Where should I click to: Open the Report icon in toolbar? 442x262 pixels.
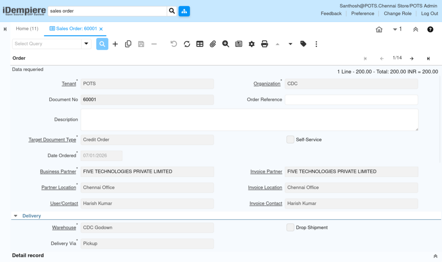click(x=238, y=44)
